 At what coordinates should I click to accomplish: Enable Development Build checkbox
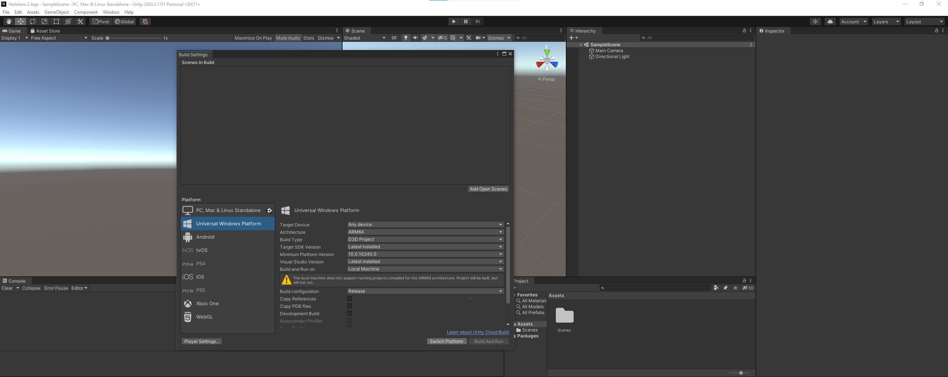(x=350, y=313)
